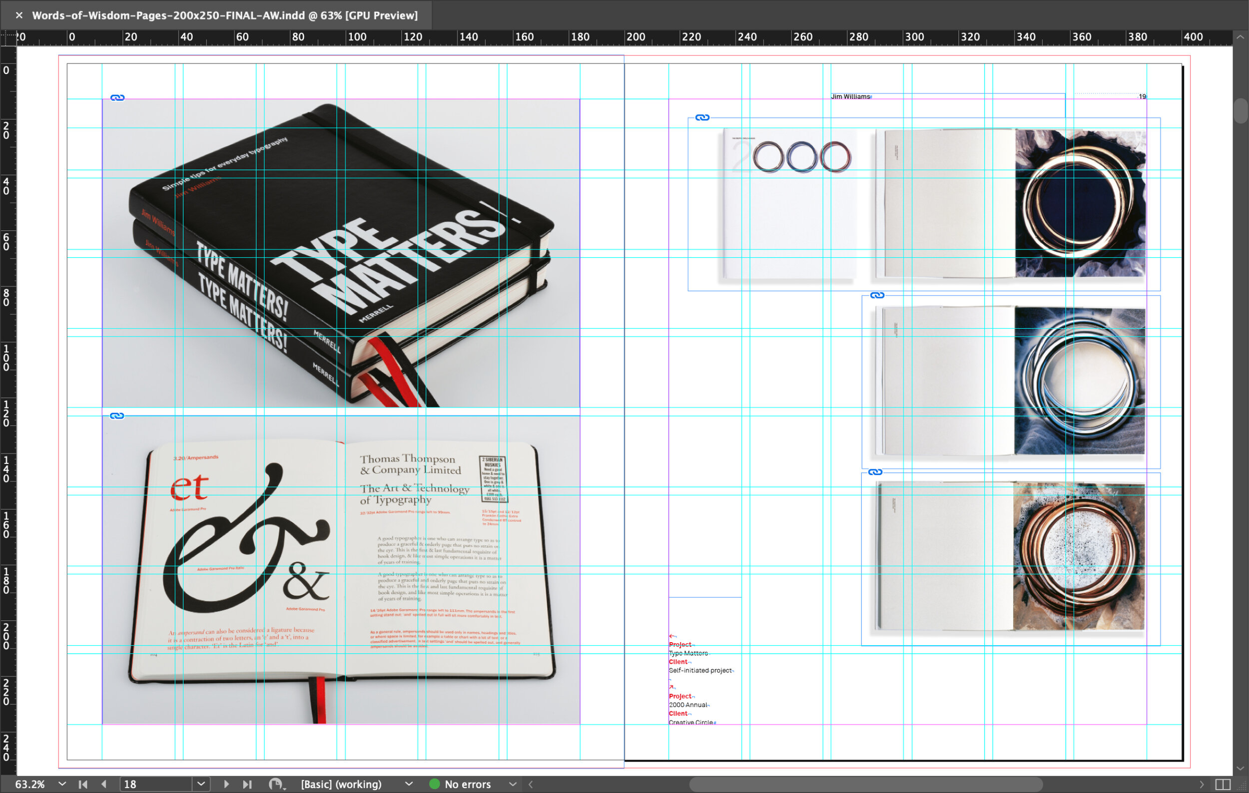Click the horizontal scrollbar left arrow
Image resolution: width=1249 pixels, height=793 pixels.
(x=531, y=784)
